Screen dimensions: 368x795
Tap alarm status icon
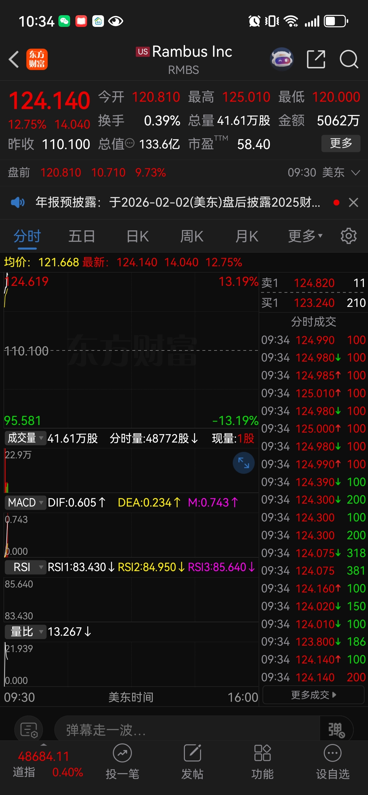tap(254, 21)
